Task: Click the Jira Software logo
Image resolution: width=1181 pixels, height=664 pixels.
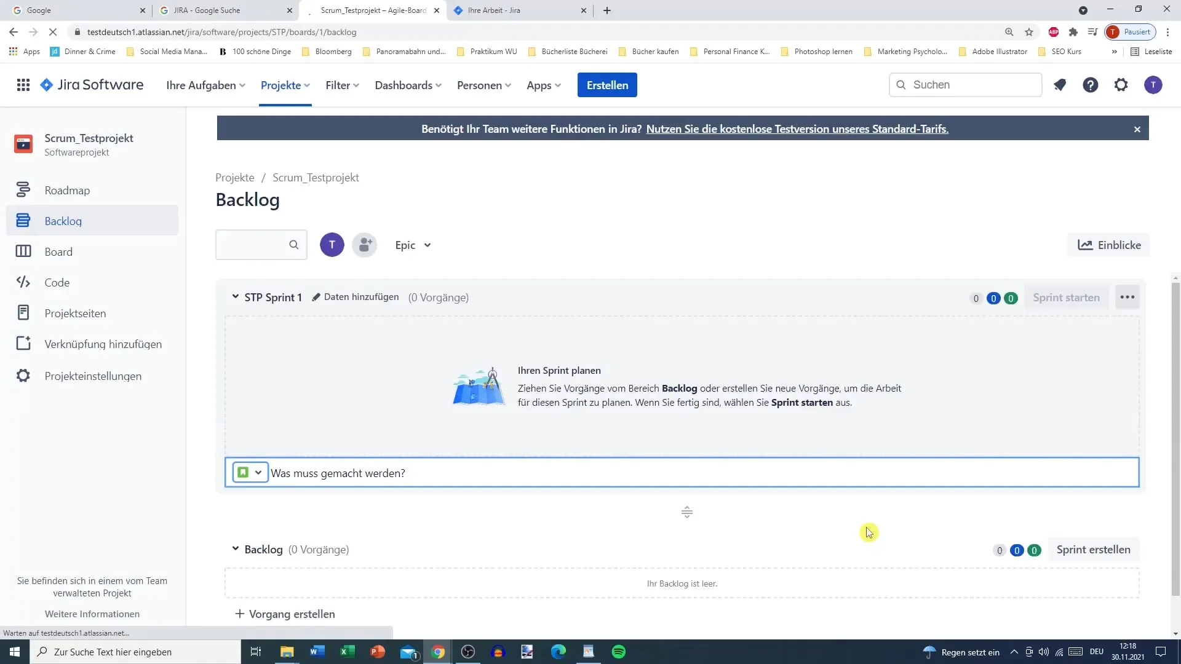Action: click(92, 85)
